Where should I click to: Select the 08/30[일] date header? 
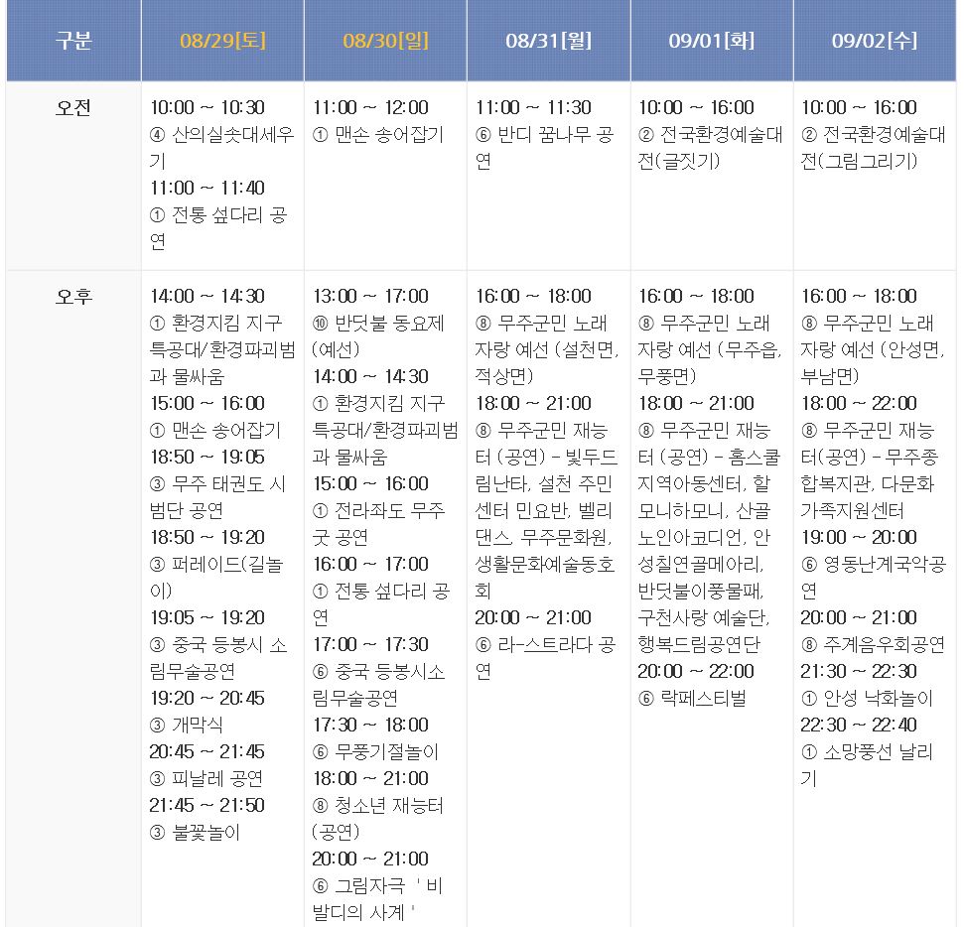(x=385, y=41)
